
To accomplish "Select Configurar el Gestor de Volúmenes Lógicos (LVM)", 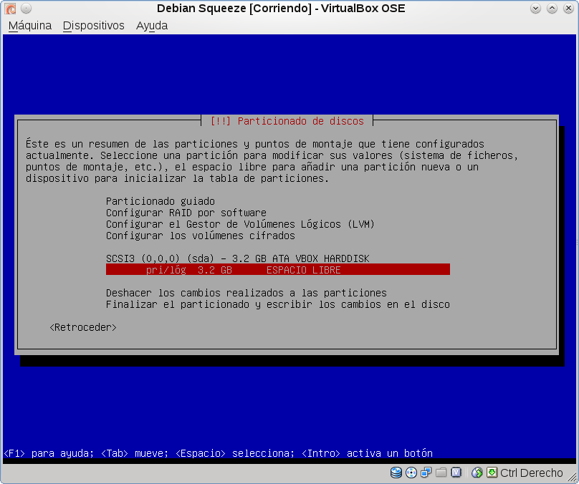I will tap(240, 224).
